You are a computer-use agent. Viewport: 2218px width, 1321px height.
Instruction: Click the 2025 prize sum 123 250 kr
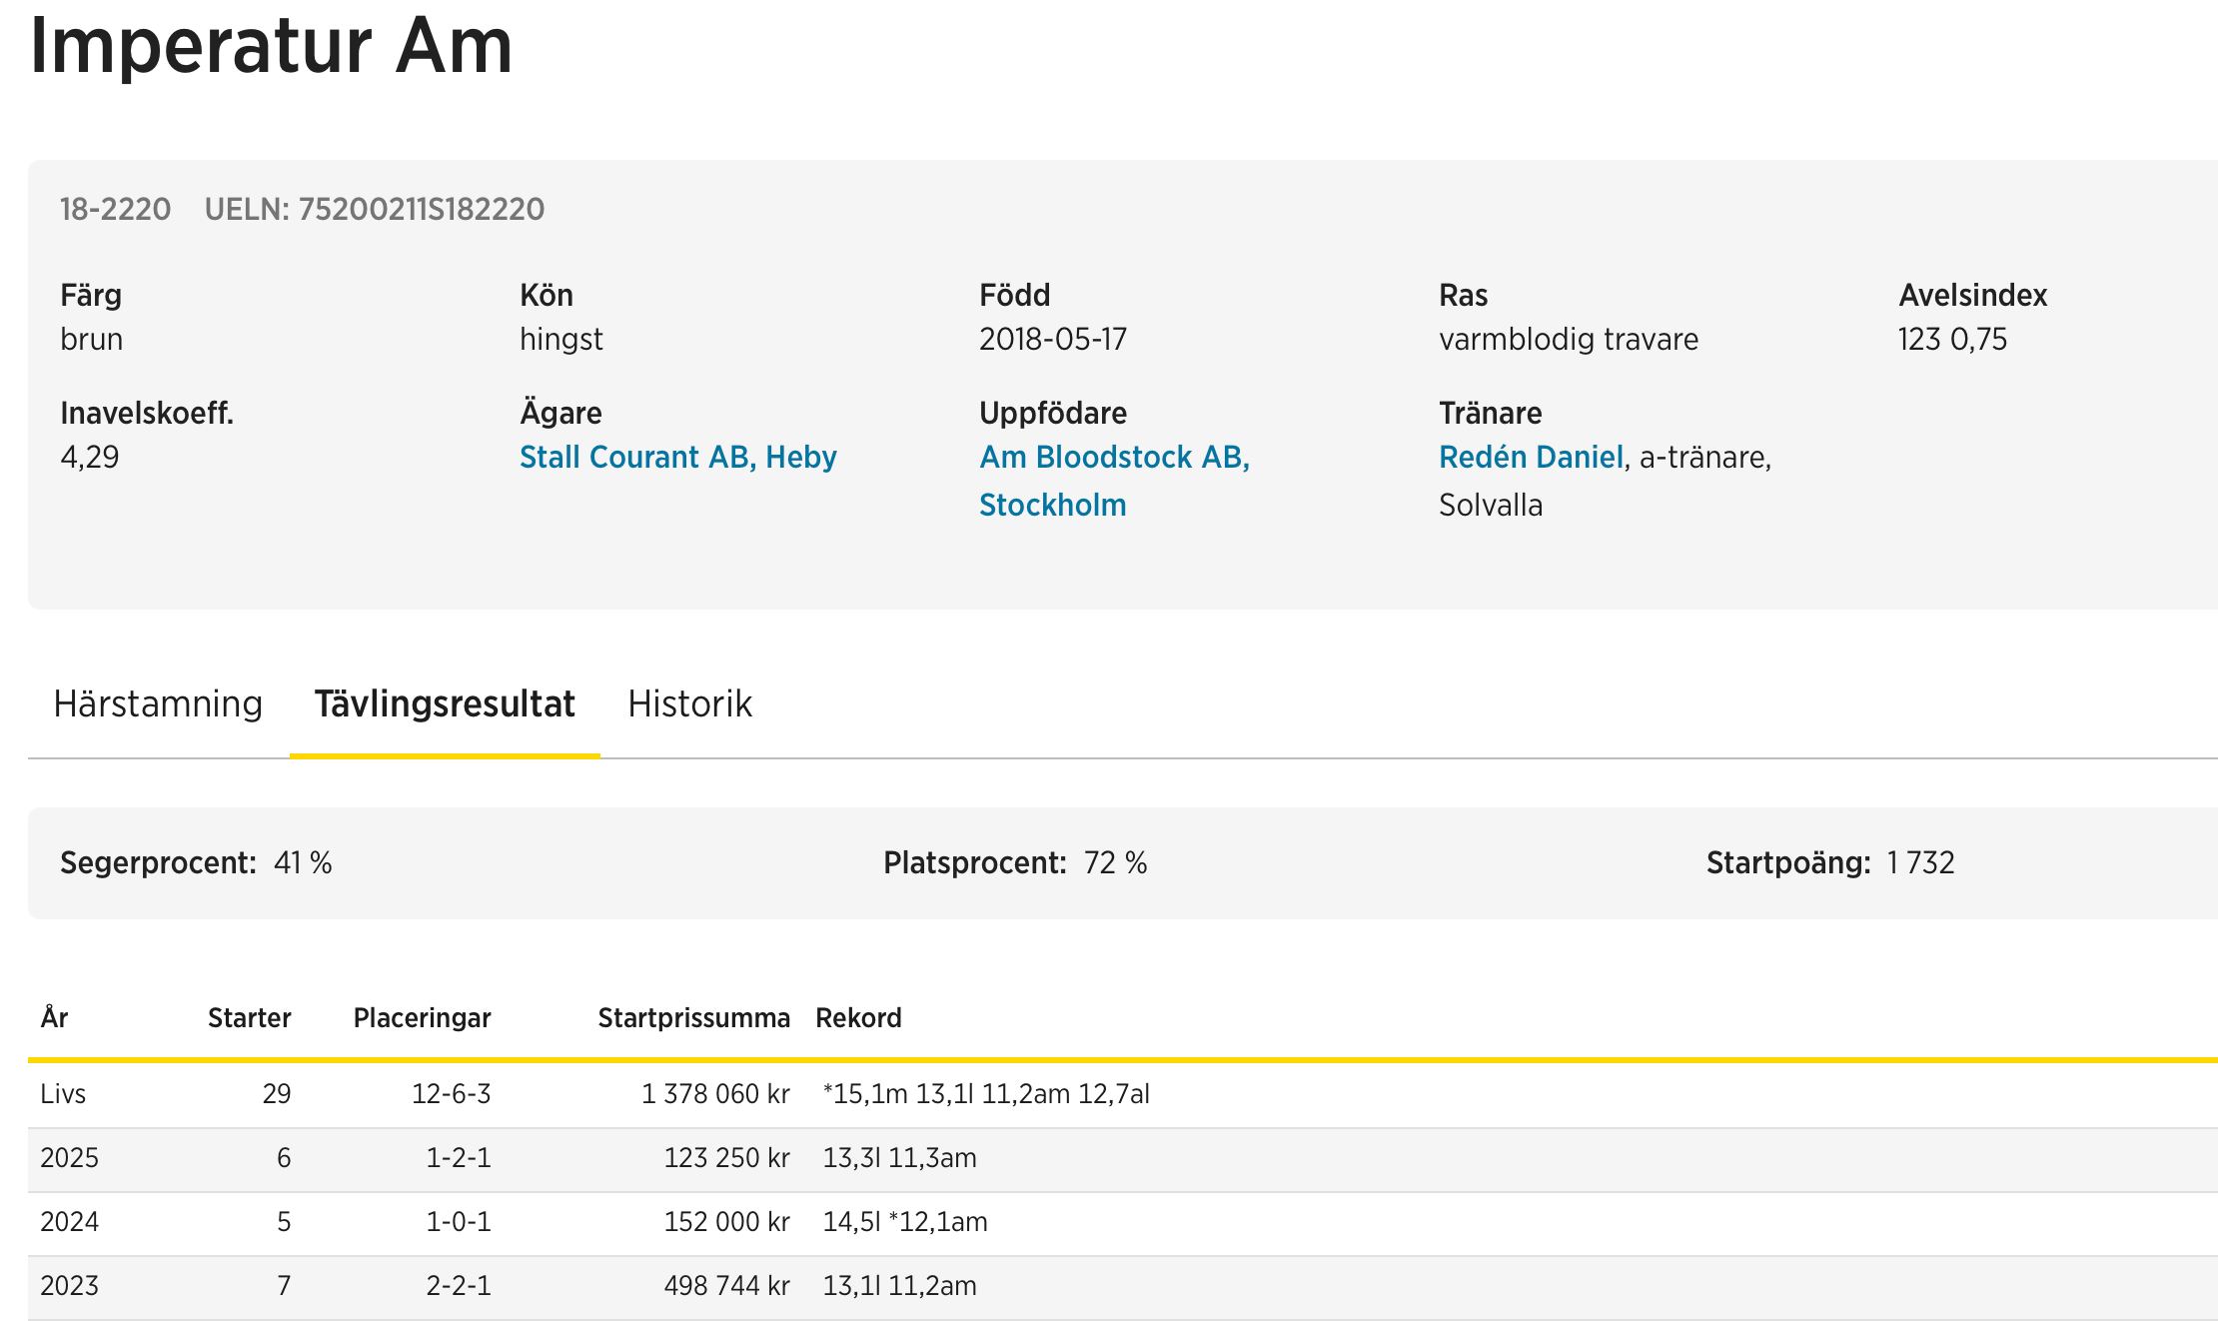pyautogui.click(x=726, y=1158)
